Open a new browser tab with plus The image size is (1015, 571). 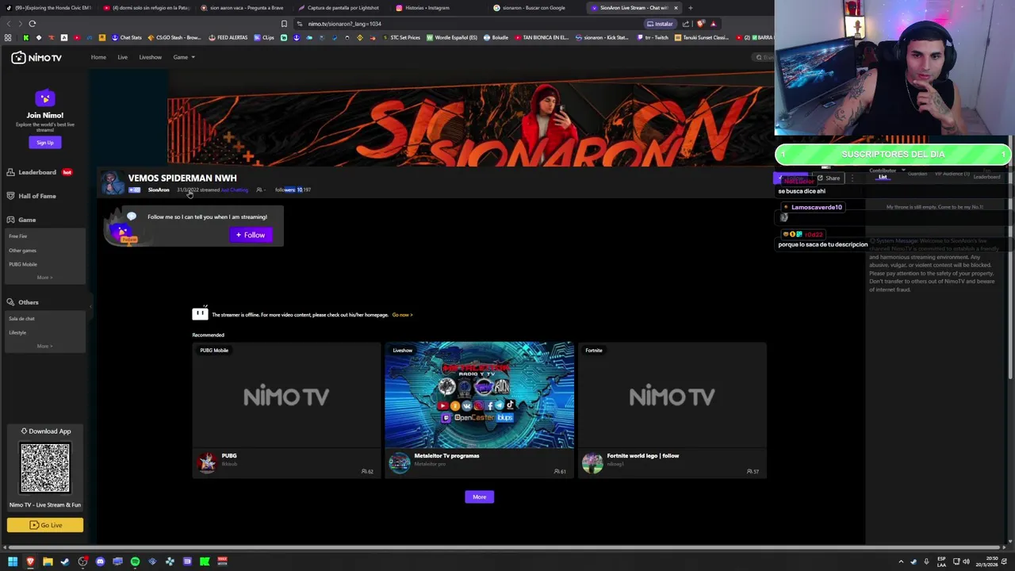690,8
